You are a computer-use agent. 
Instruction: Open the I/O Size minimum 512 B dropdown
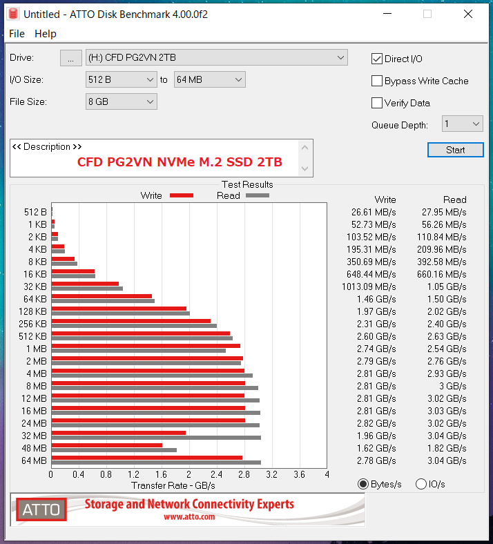click(121, 80)
